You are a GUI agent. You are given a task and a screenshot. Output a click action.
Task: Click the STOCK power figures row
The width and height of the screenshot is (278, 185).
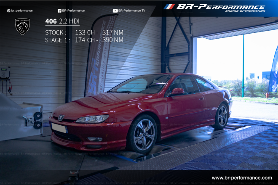click(84, 32)
